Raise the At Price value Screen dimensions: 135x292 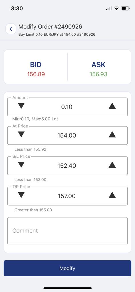112,135
